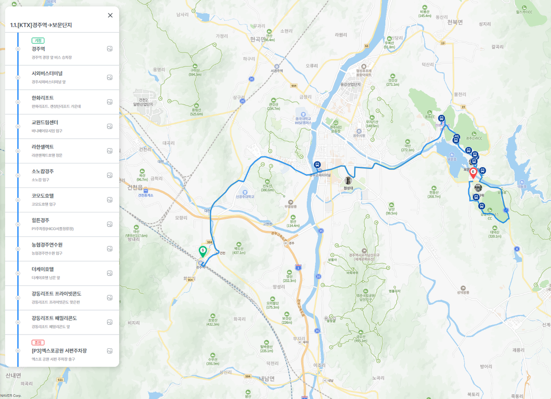The height and width of the screenshot is (399, 551).
Task: Close the route stops panel
Action: tap(110, 15)
